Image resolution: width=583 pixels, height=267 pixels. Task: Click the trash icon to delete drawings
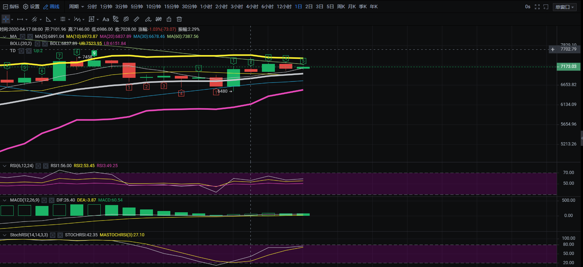point(179,19)
